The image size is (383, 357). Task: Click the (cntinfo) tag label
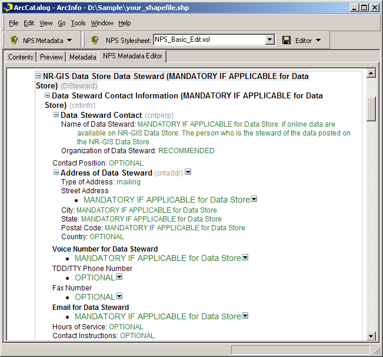pyautogui.click(x=82, y=105)
